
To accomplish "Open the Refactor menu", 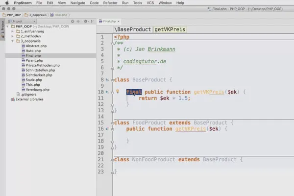I will (x=110, y=3).
